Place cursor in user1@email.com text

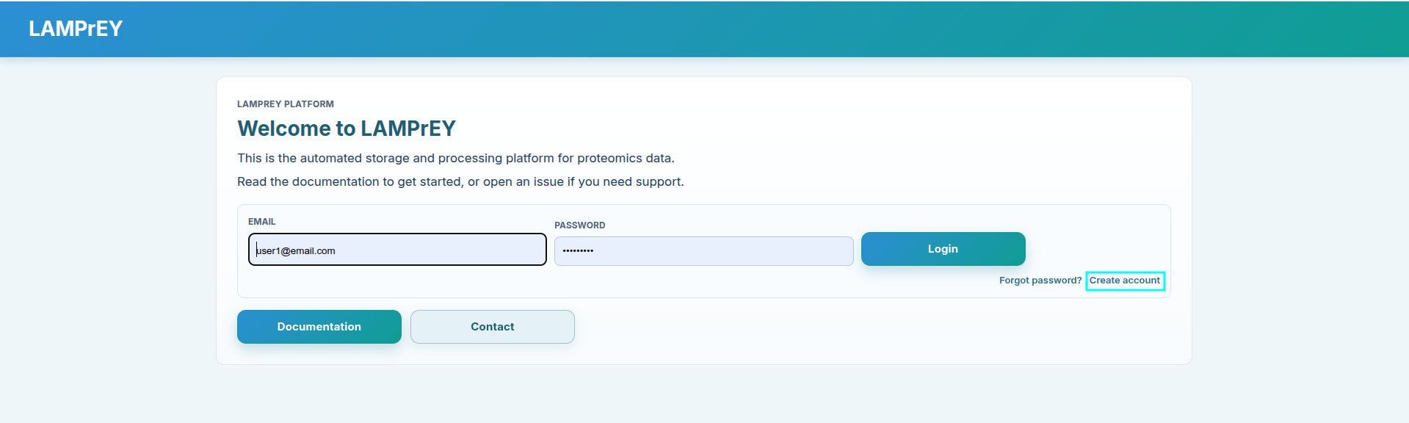click(296, 251)
